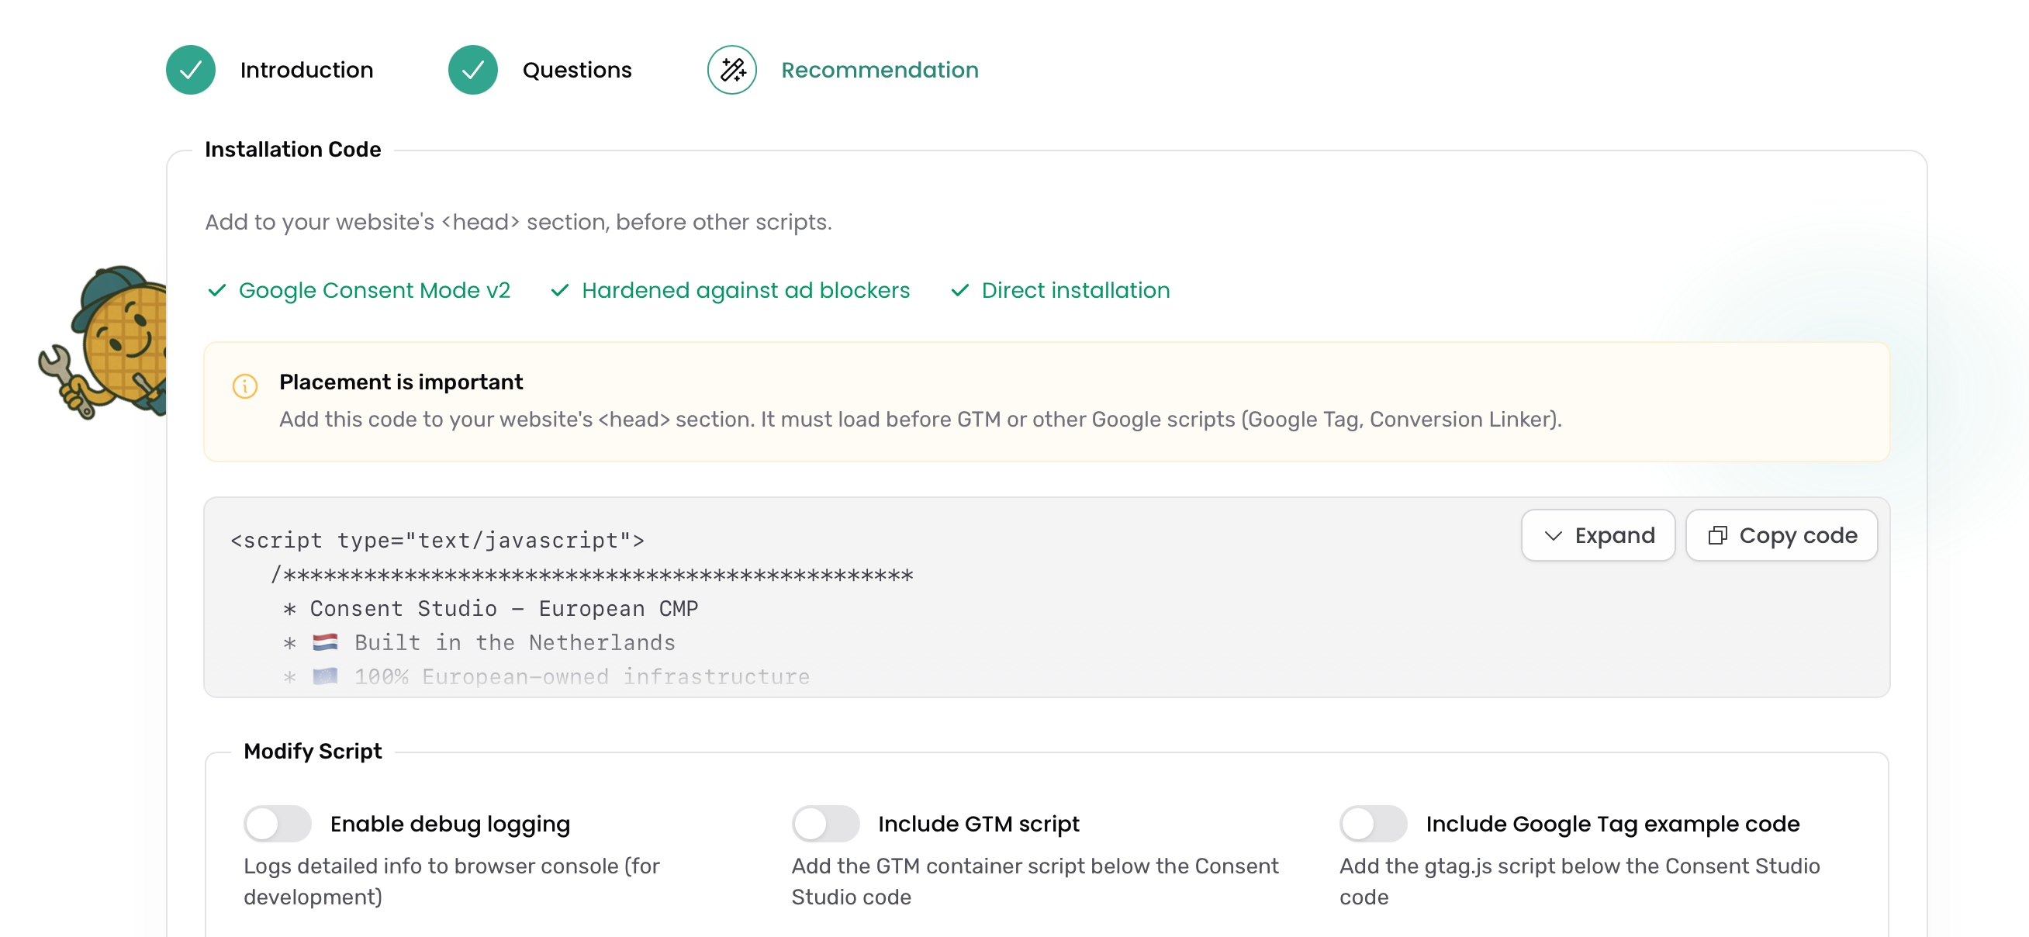Click the Netherlands flag in the code comment
2029x937 pixels.
point(325,642)
